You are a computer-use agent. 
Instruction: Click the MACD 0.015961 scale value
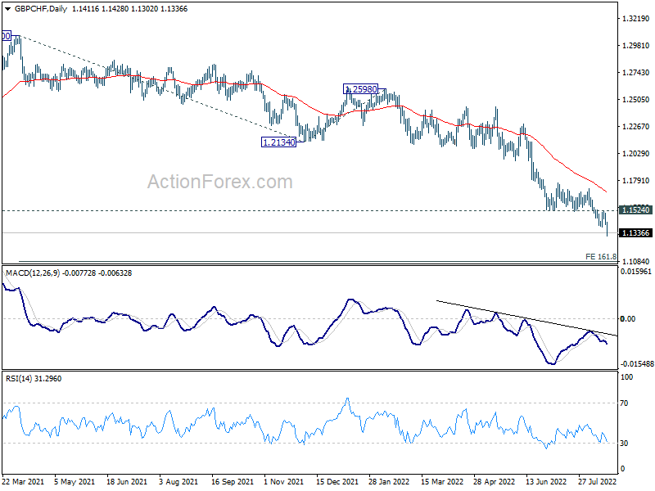(x=635, y=272)
